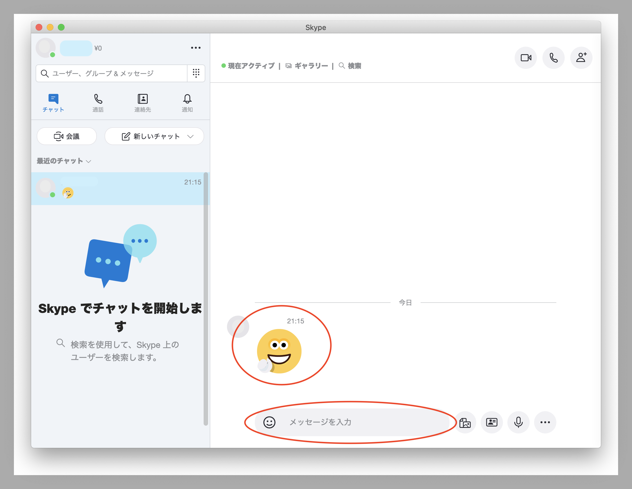The image size is (632, 489).
Task: Maximize Skype with the green button
Action: pyautogui.click(x=61, y=28)
